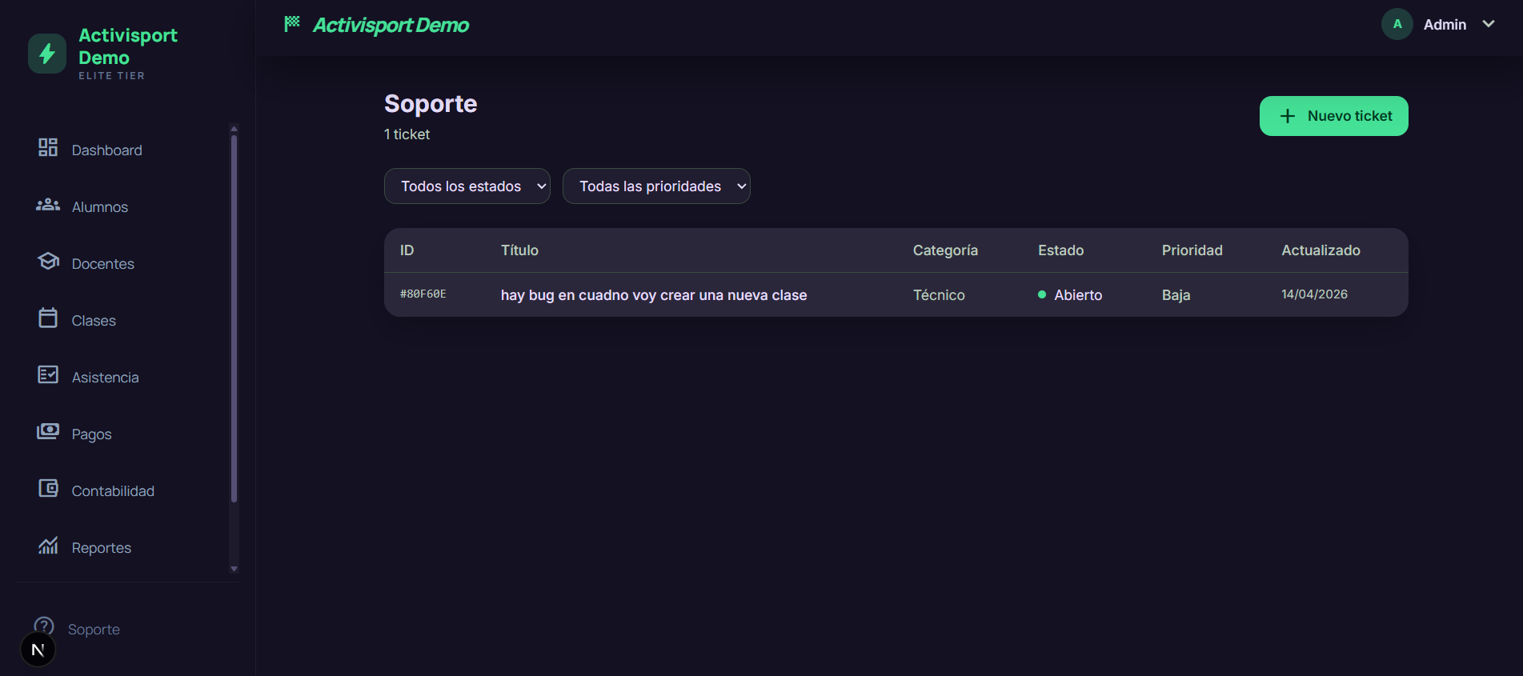The image size is (1523, 676).
Task: Click the Abierto status cell
Action: pos(1070,295)
